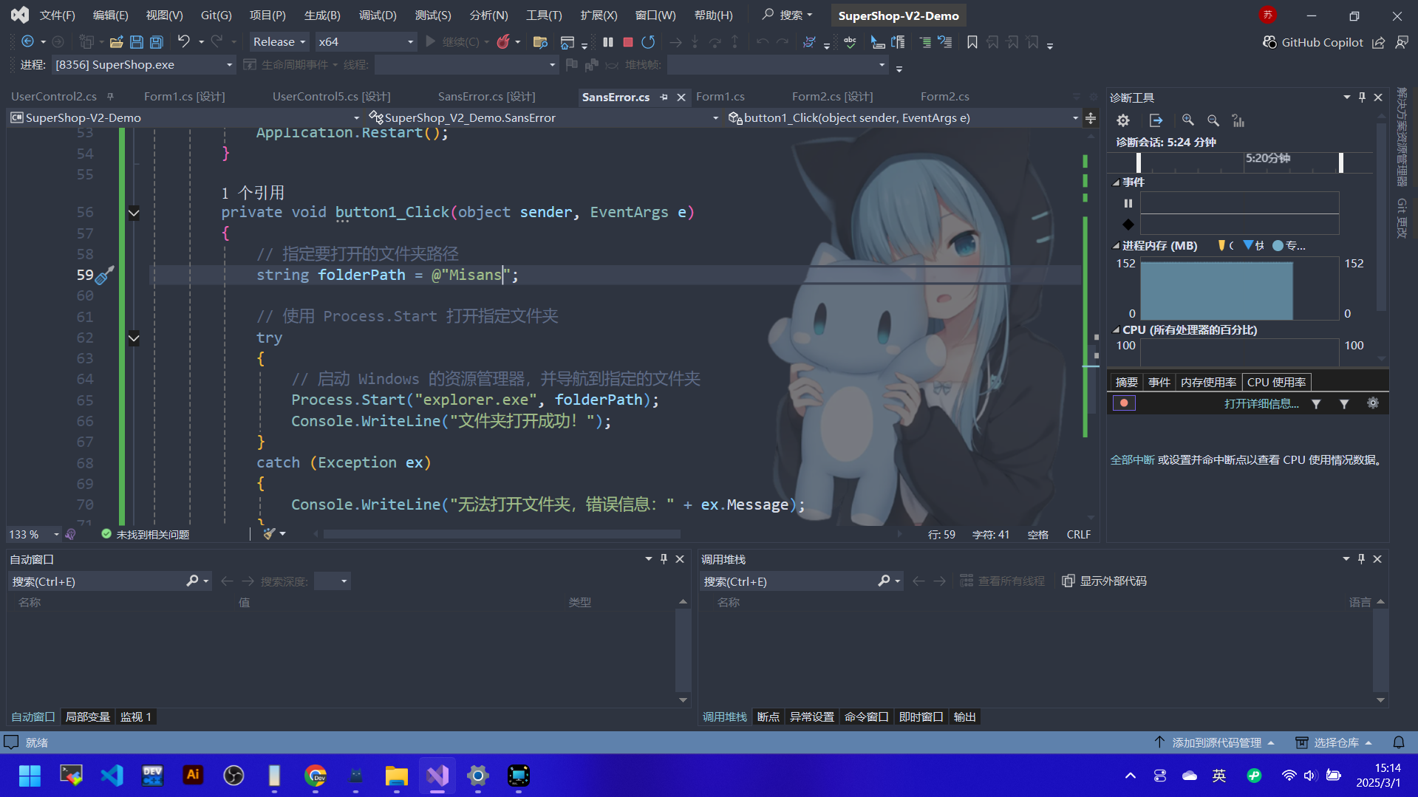The width and height of the screenshot is (1418, 797).
Task: Open GitHub Copilot
Action: click(1313, 42)
